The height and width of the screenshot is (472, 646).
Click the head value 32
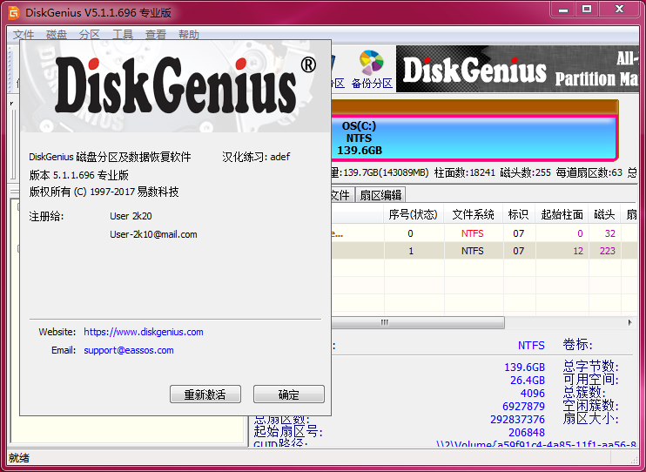click(609, 233)
